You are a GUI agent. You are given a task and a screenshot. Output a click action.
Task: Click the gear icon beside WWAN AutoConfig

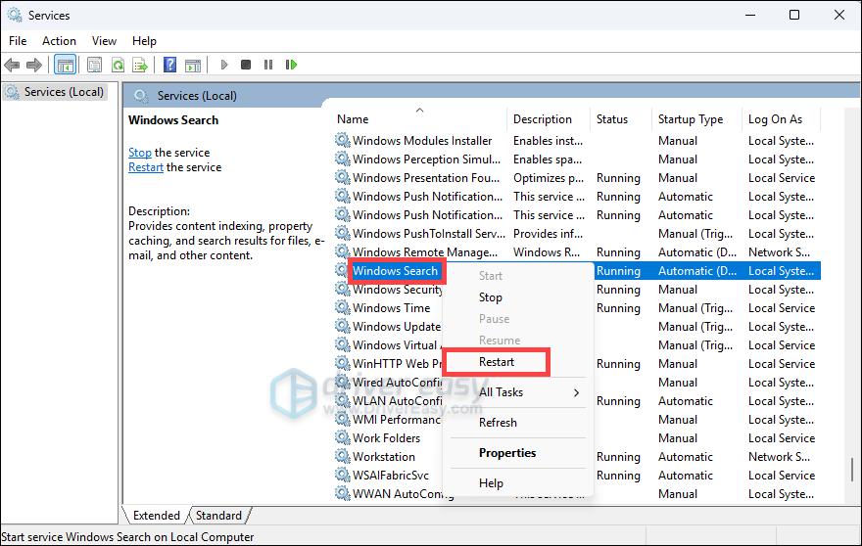click(x=343, y=493)
